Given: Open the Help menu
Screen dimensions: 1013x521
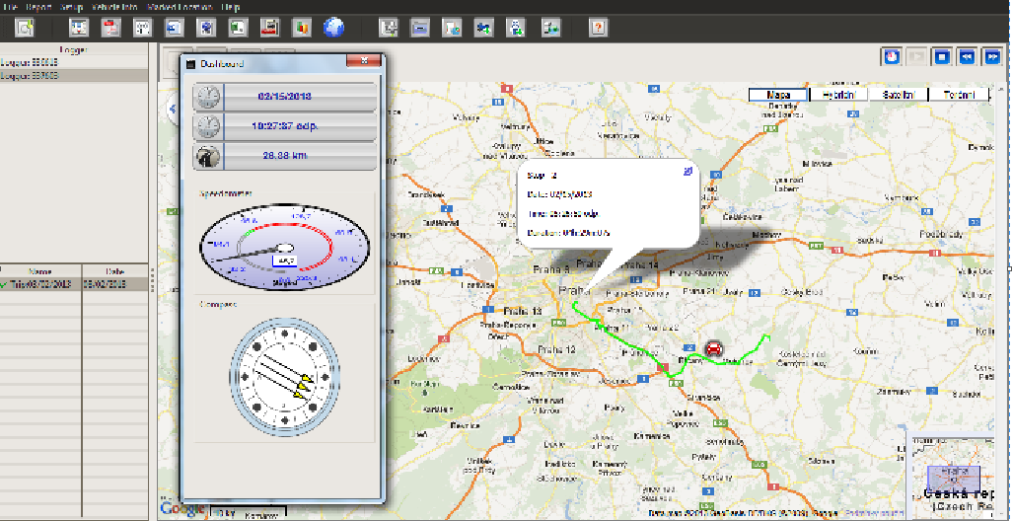Looking at the screenshot, I should (230, 7).
